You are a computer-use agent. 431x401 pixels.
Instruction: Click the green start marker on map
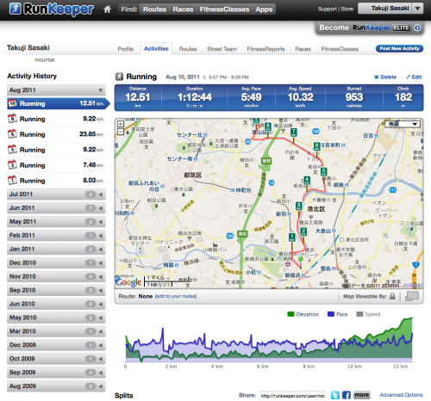click(301, 259)
